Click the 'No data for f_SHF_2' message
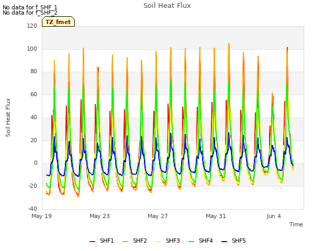 [x=30, y=13]
